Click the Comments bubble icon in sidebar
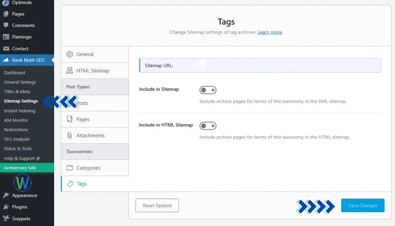The height and width of the screenshot is (226, 395). (x=6, y=25)
